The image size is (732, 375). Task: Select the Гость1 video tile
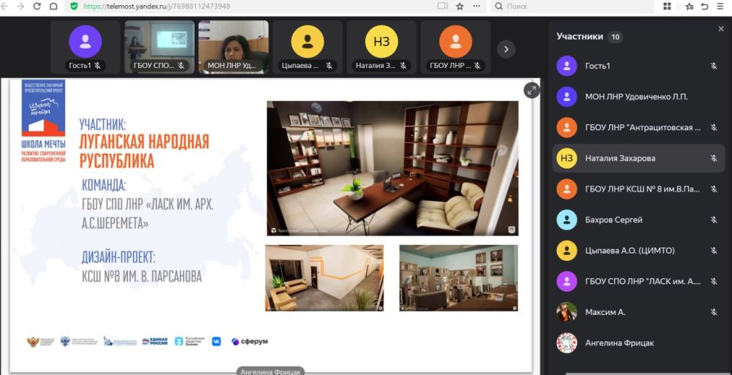(x=86, y=47)
